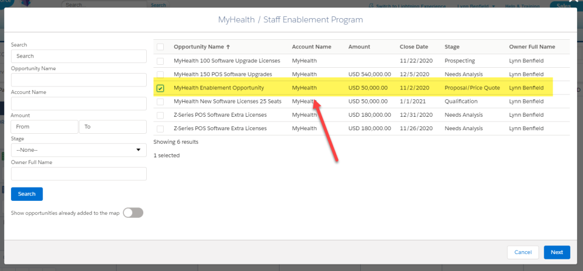The width and height of the screenshot is (583, 271).
Task: Click 'Lynn Benfield' in Prospecting row
Action: 526,61
